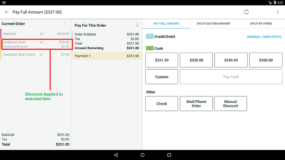Select the $340.00 cash button

(x=231, y=60)
